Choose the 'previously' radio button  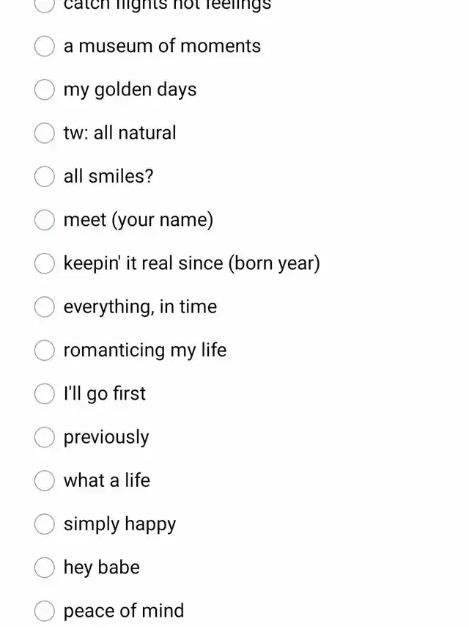point(45,437)
